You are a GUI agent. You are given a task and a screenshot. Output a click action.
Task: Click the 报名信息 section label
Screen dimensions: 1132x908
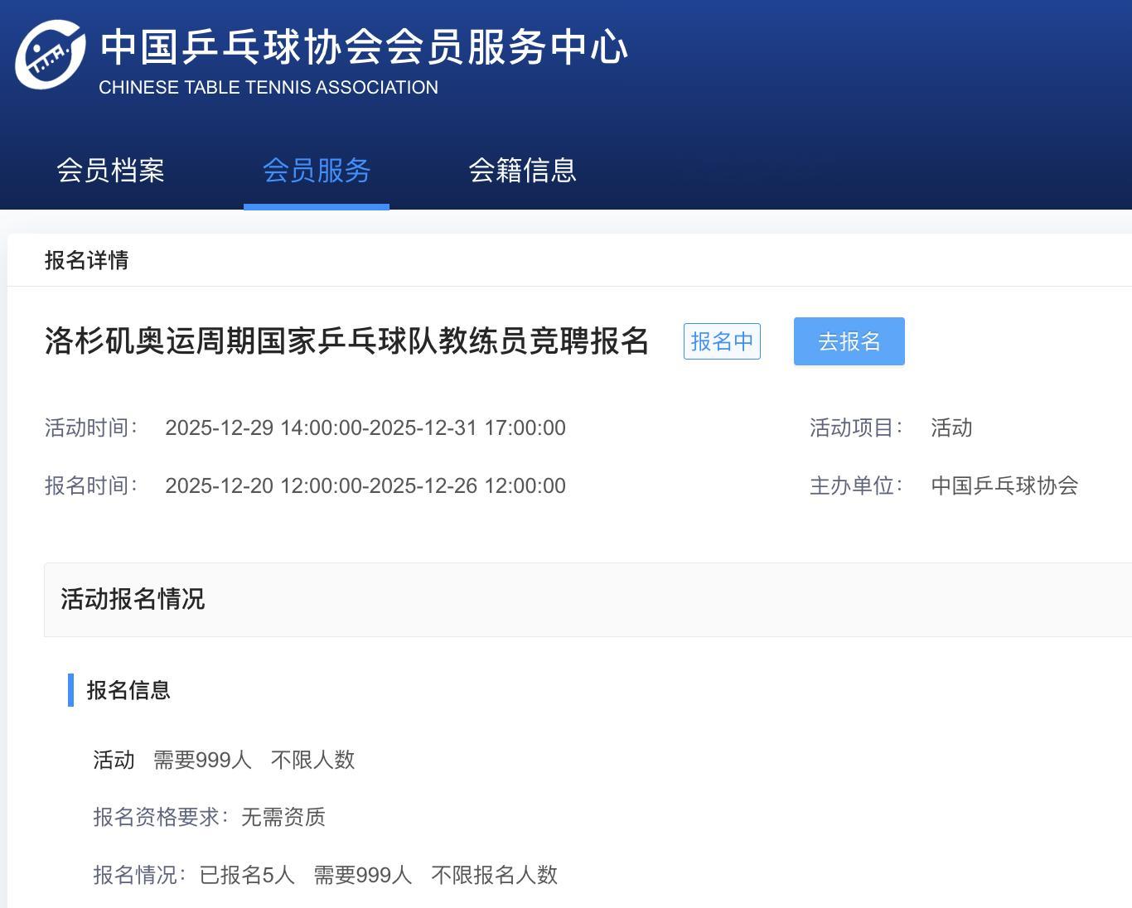[x=128, y=690]
